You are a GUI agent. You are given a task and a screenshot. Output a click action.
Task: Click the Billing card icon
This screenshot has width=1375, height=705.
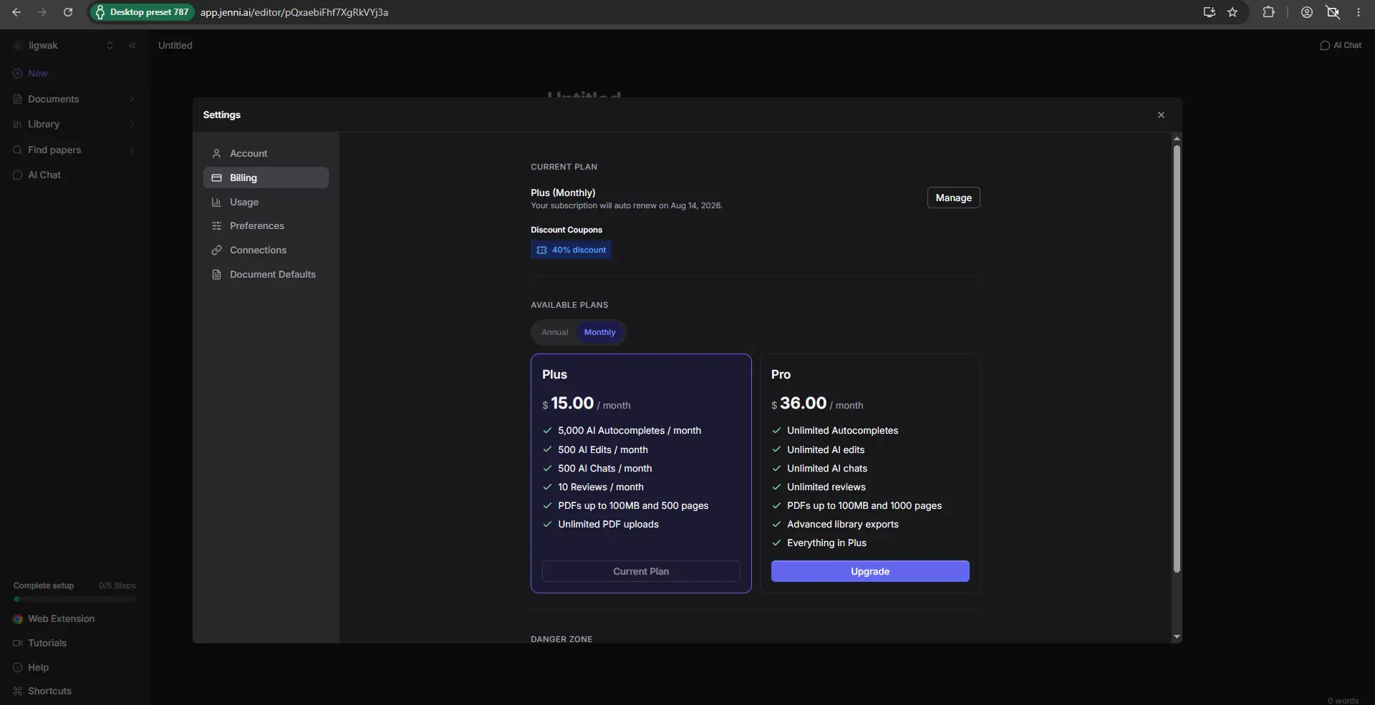[216, 178]
